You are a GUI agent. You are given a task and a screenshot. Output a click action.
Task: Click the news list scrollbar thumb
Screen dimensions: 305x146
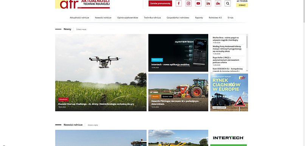coord(247,42)
